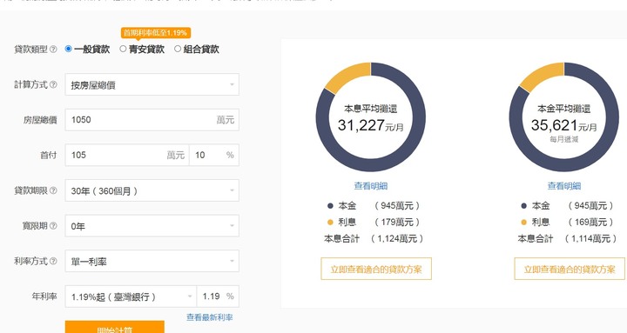Select 組合貸款 radio button
Viewport: 627px width, 333px height.
tap(178, 49)
